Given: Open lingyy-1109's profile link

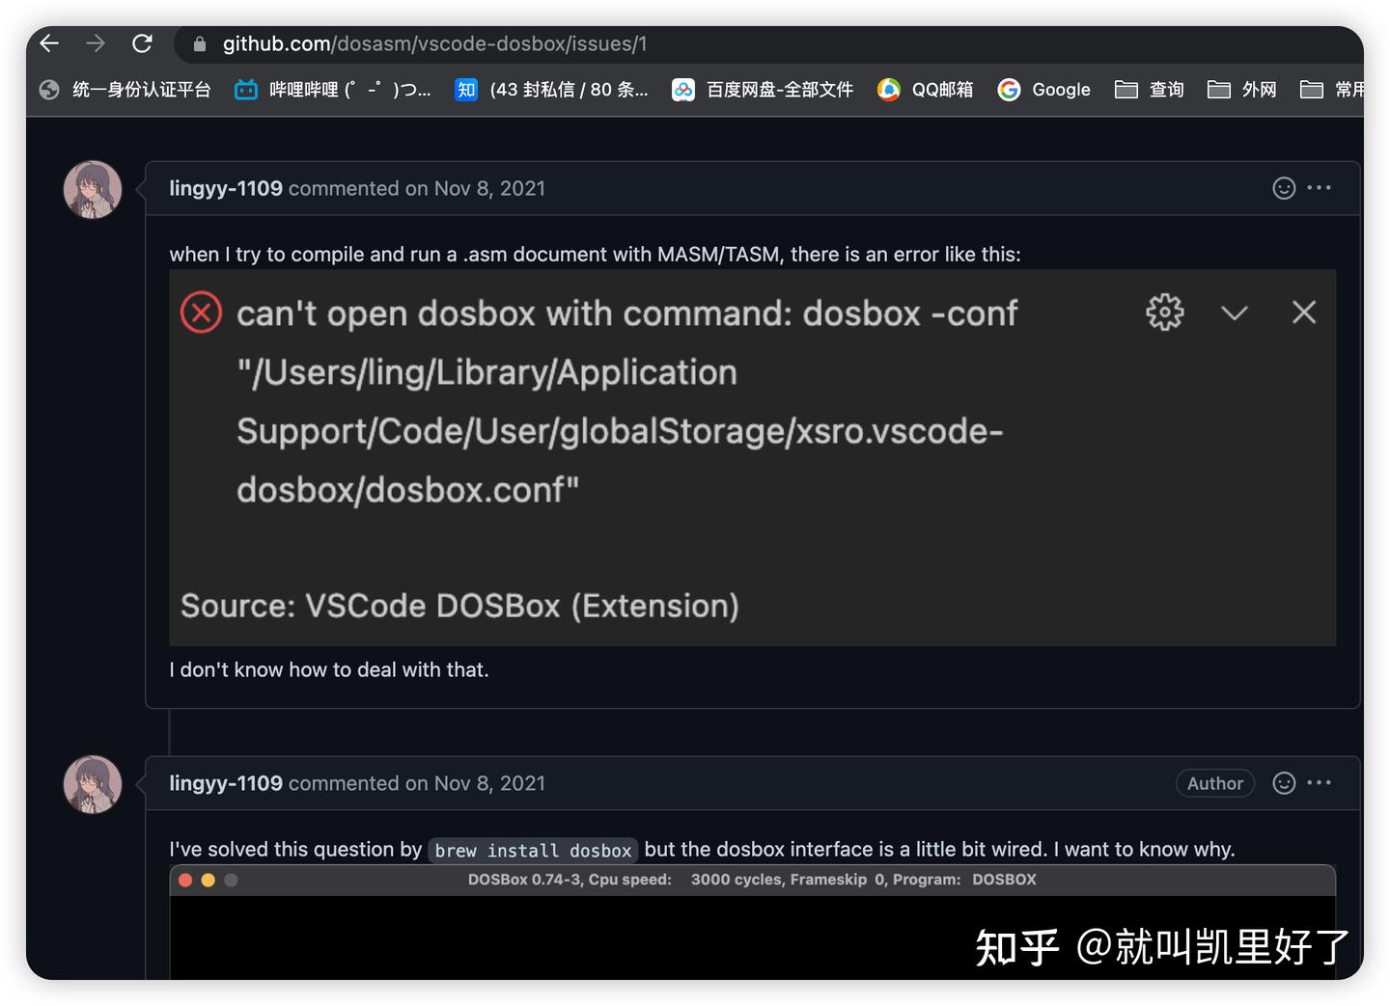Looking at the screenshot, I should 225,188.
